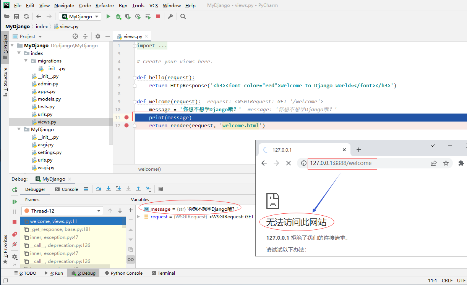467x285 pixels.
Task: Collapse the MyDjango root project folder
Action: click(12, 46)
